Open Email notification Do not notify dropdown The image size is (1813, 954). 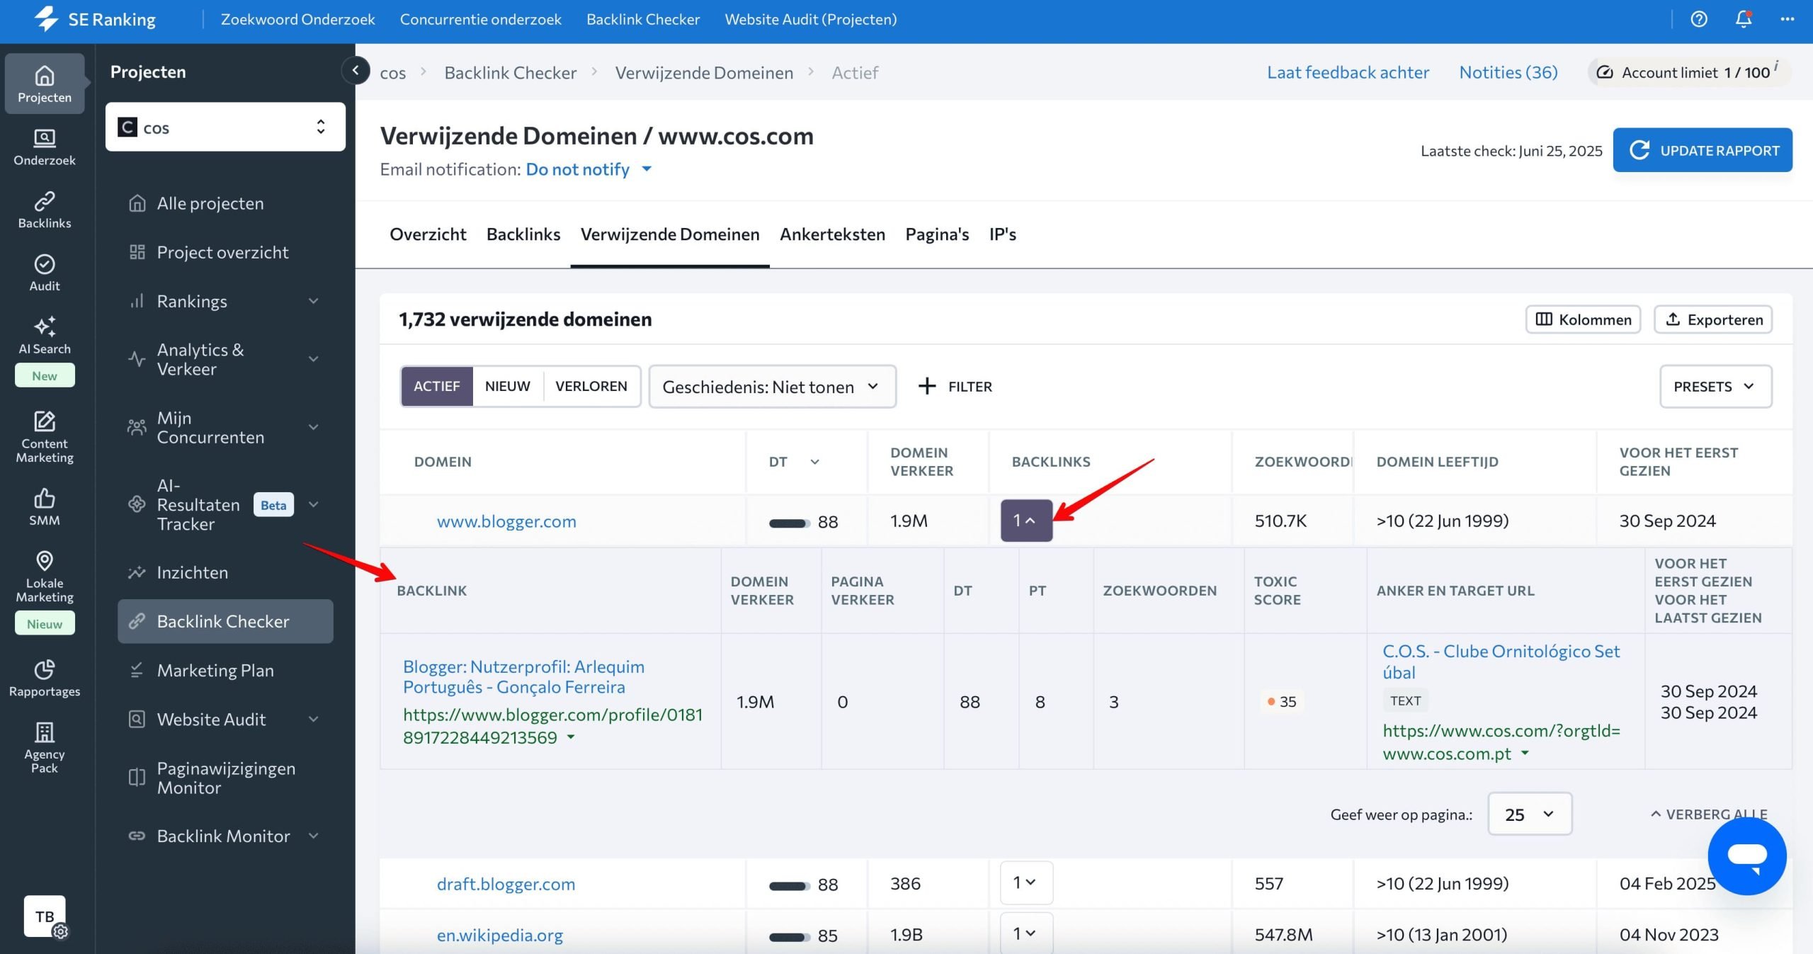(x=589, y=169)
